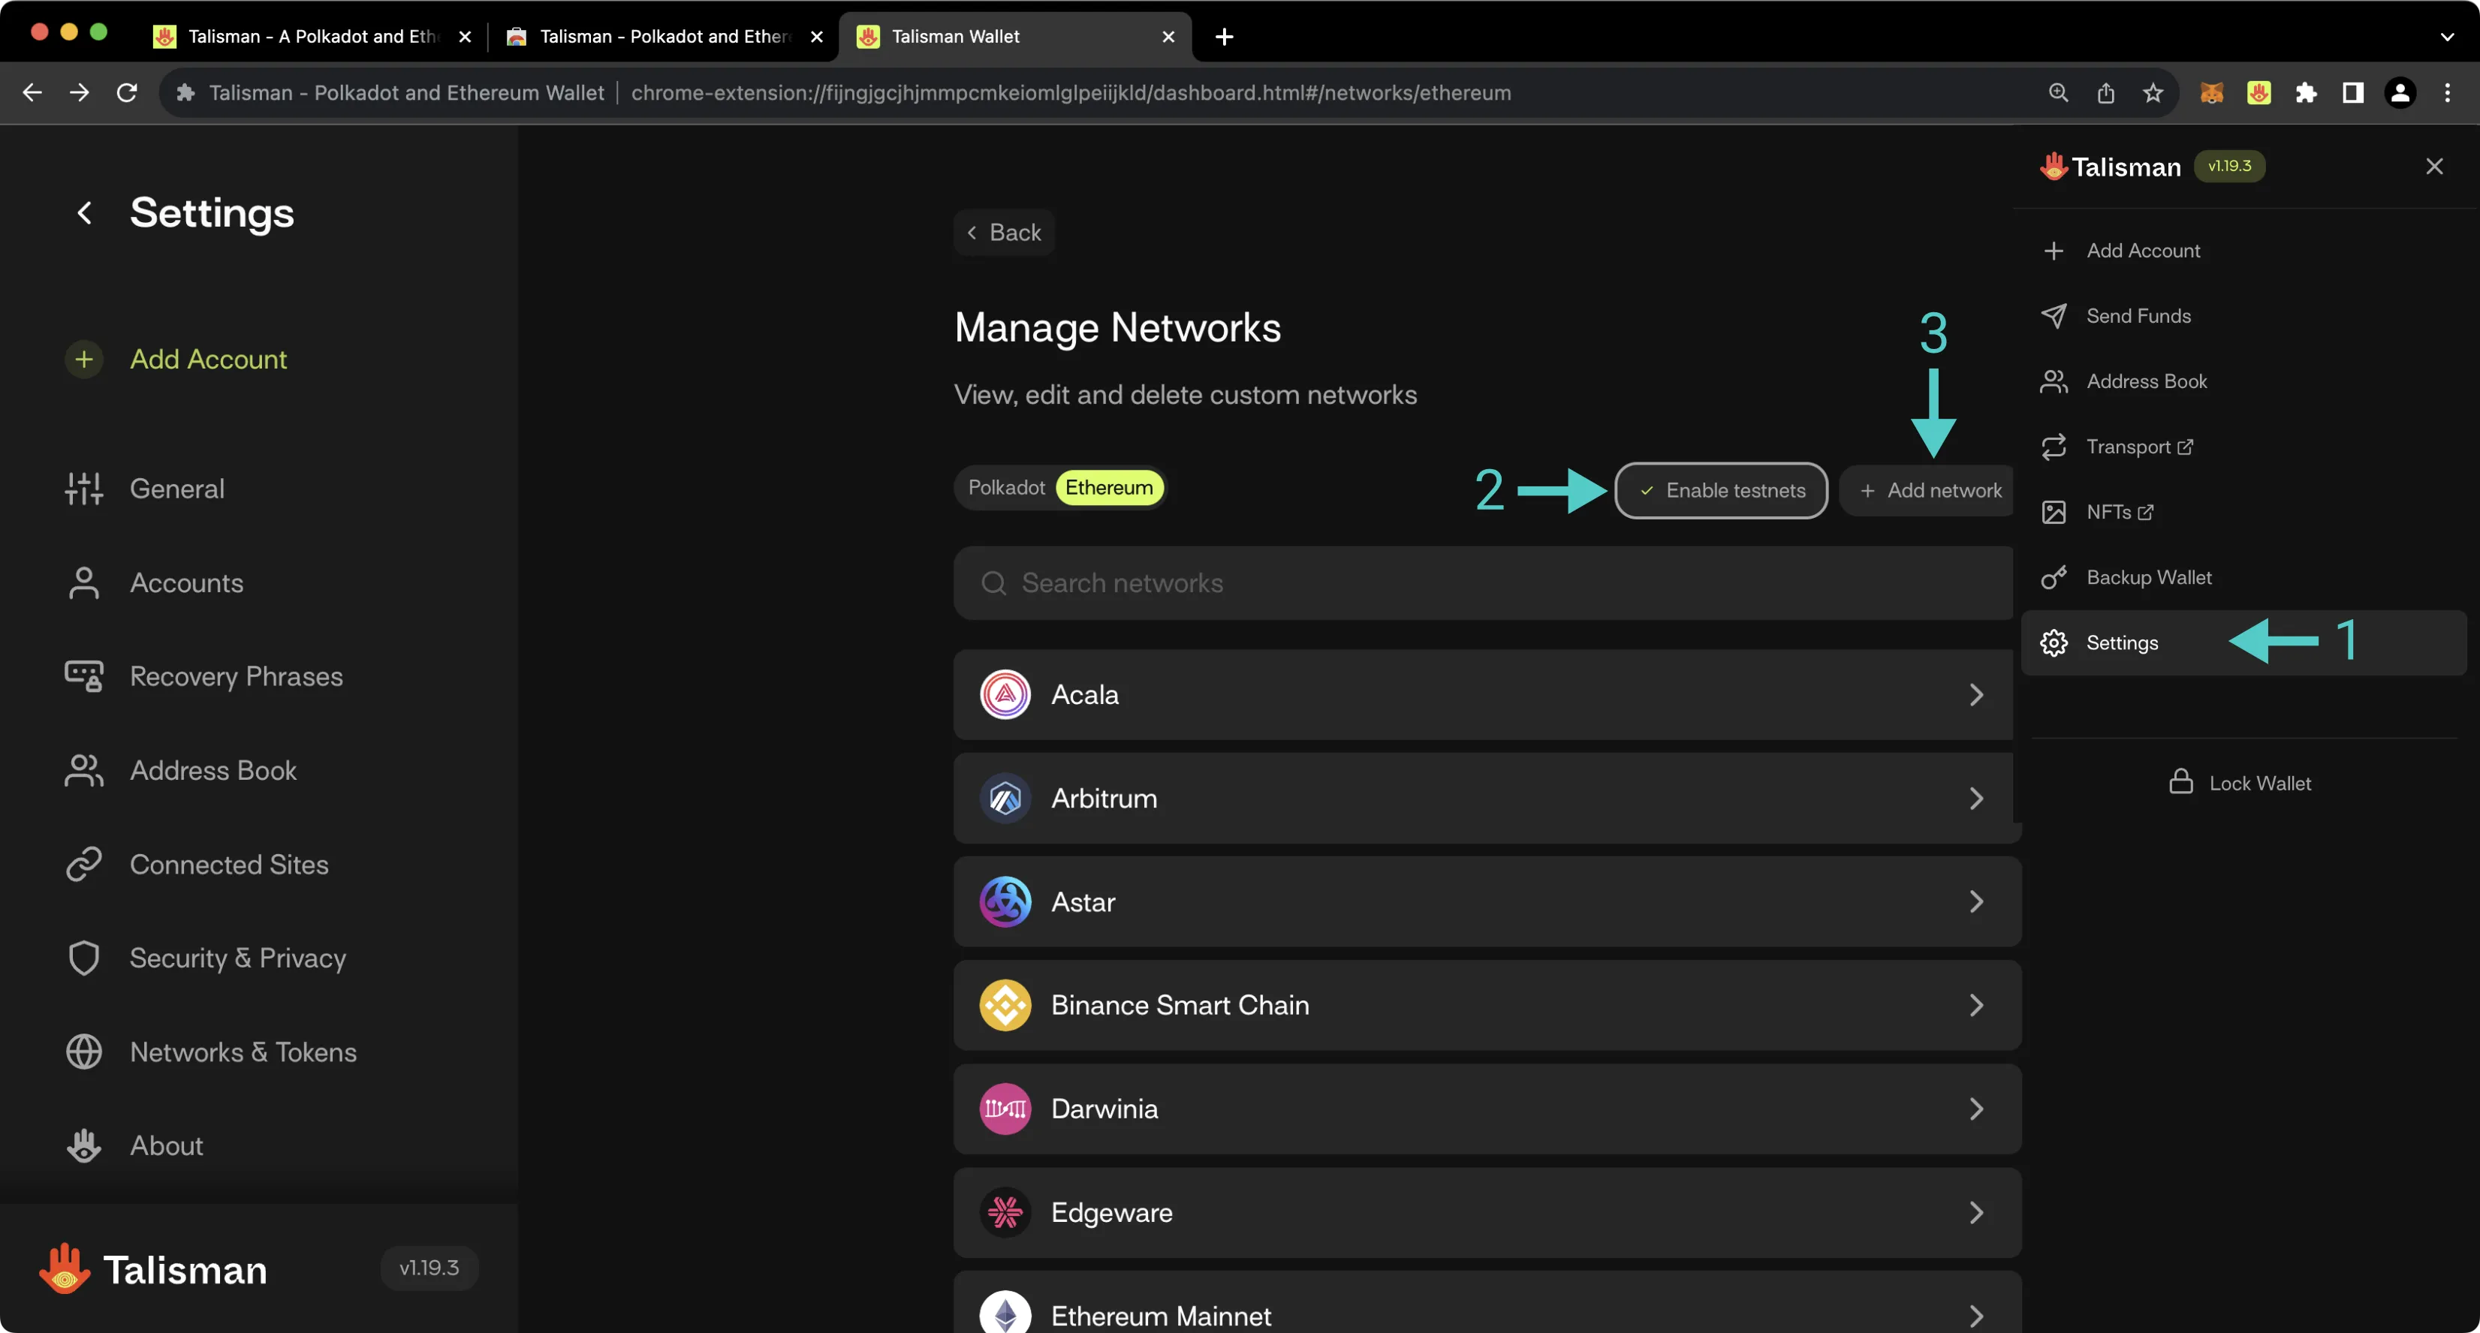
Task: Reload the page with refresh button
Action: (126, 92)
